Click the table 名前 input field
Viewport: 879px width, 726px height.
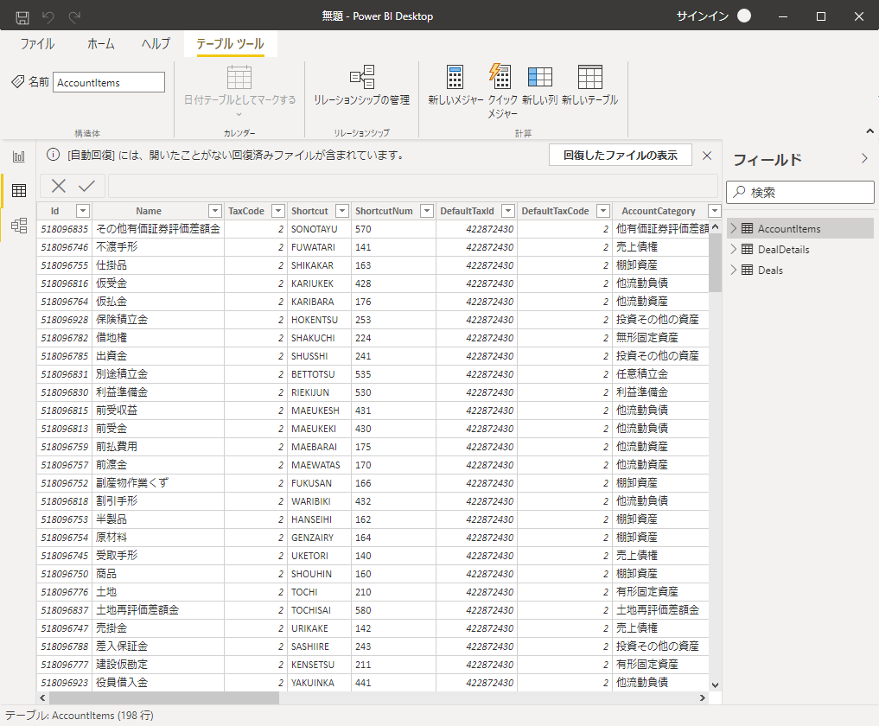click(x=109, y=82)
